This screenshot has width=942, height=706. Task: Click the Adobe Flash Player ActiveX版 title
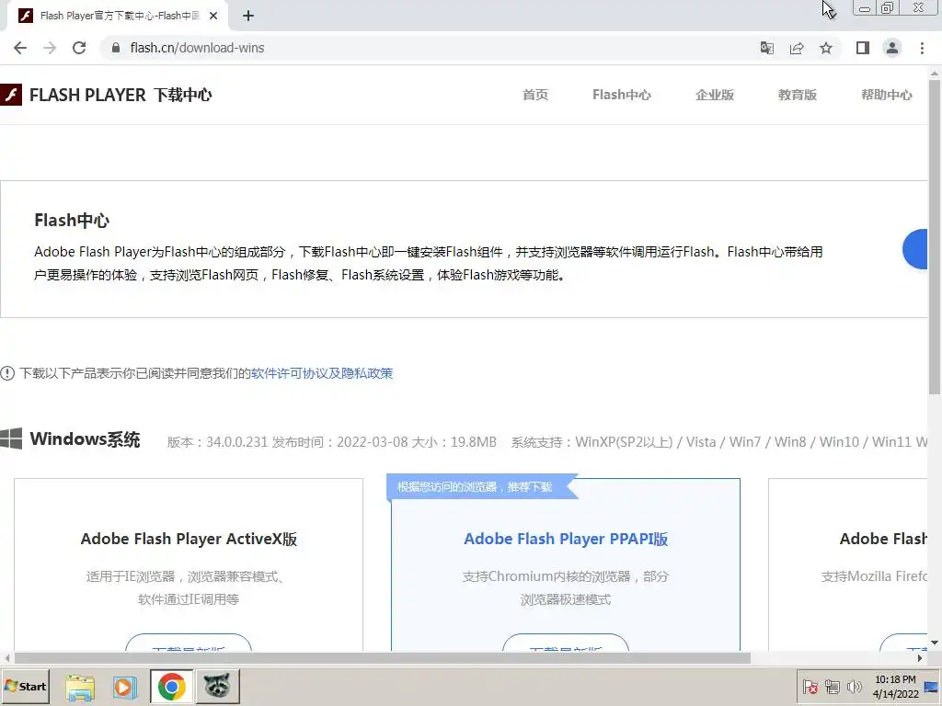pos(189,539)
